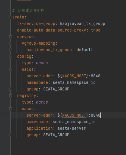126x155 pixels.
Task: Click 'SEATA_GROUP' value under registry
Action: (56, 135)
